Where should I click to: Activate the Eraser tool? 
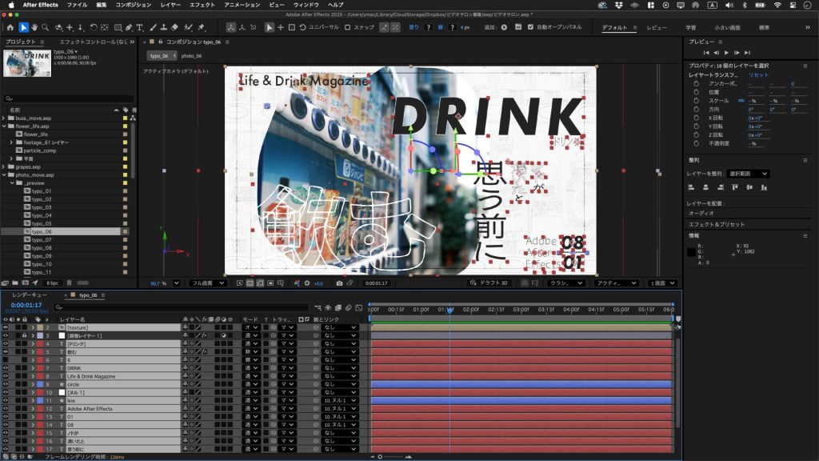point(174,27)
